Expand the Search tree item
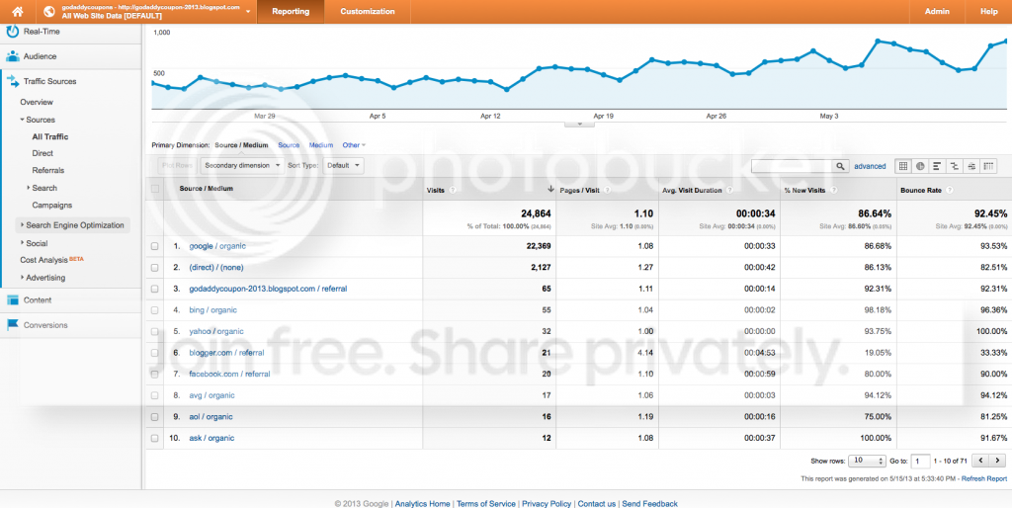 click(x=29, y=188)
